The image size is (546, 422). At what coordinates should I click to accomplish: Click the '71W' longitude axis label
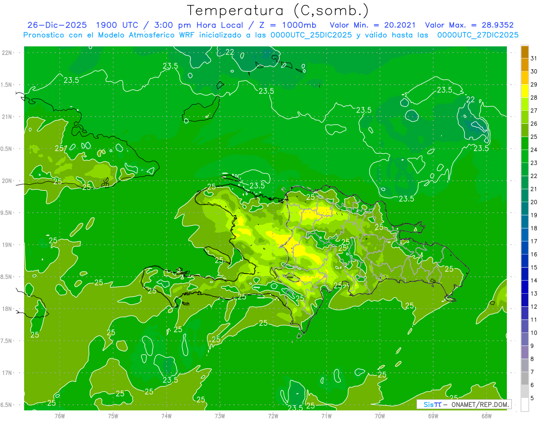(326, 416)
